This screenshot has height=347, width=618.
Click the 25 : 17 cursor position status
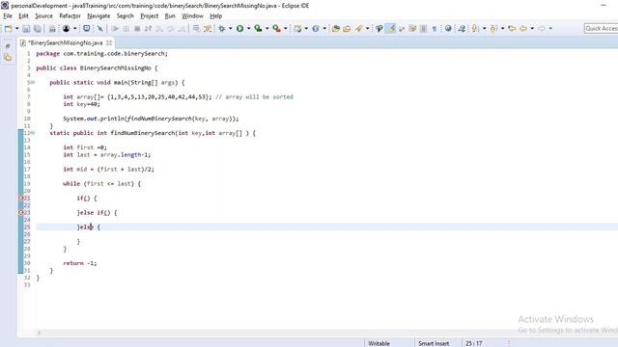point(474,343)
